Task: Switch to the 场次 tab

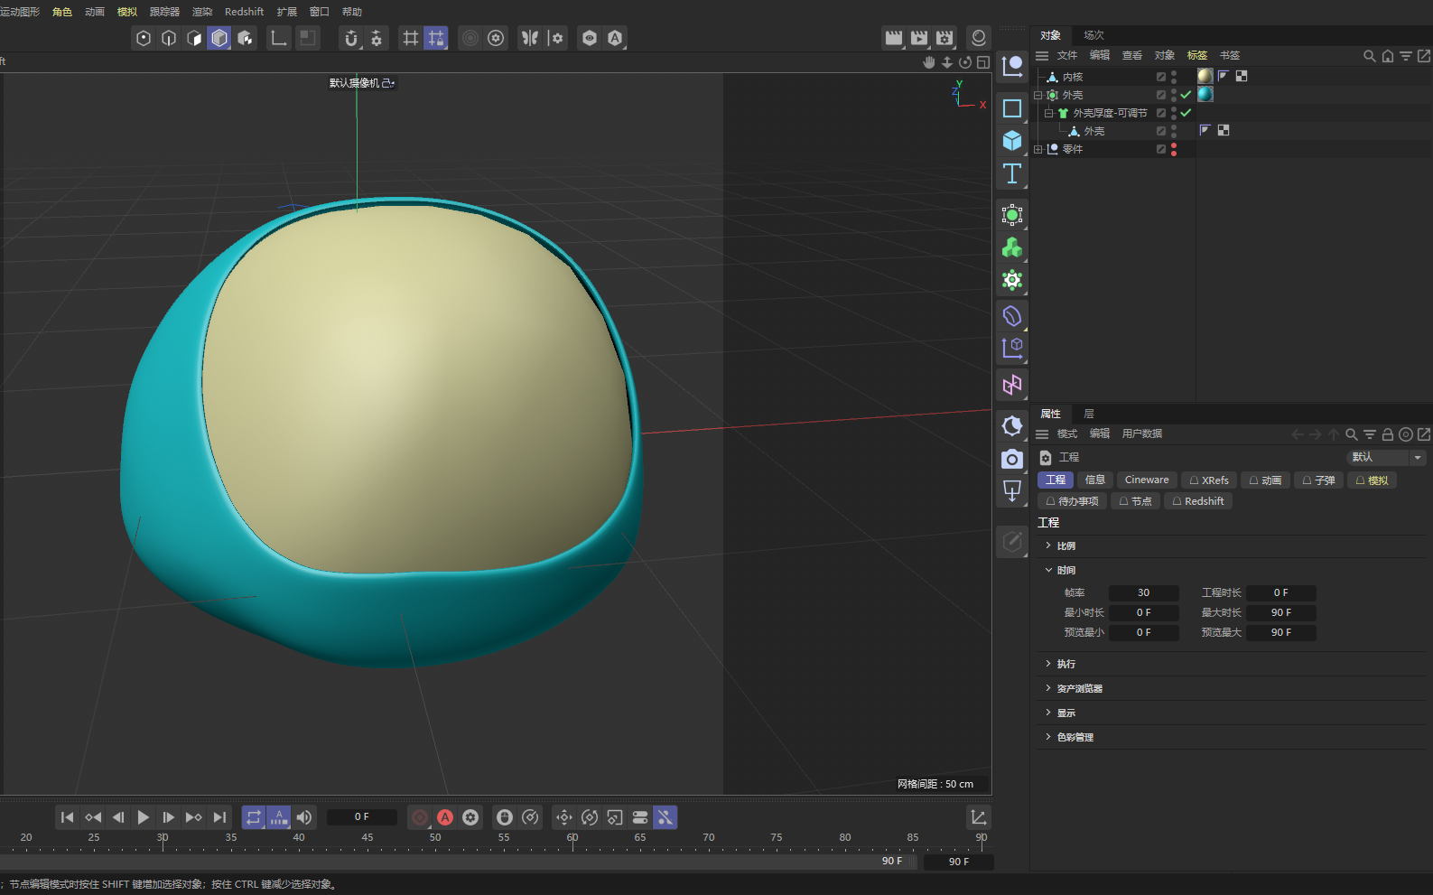Action: pos(1093,35)
